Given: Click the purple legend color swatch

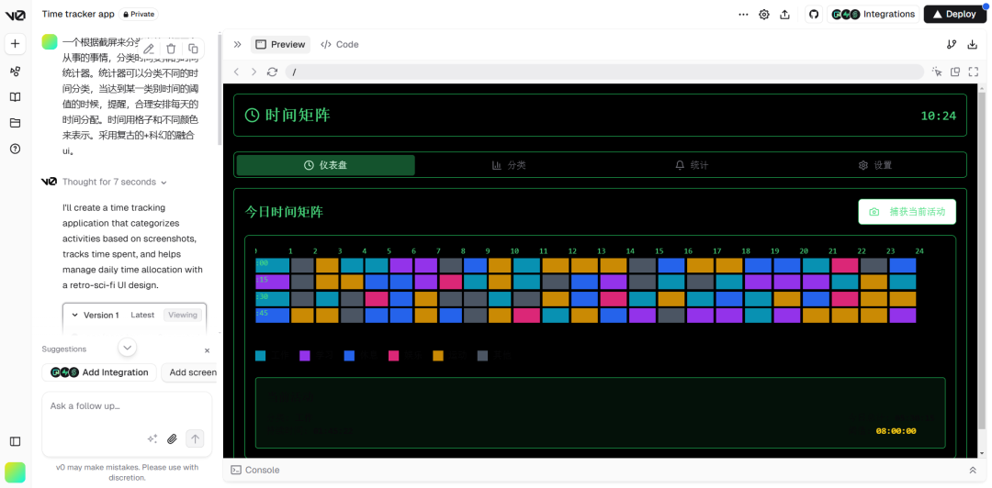Looking at the screenshot, I should click(x=305, y=356).
